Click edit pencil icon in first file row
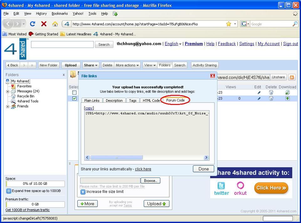Viewport: 301px width, 223px height. pyautogui.click(x=259, y=92)
